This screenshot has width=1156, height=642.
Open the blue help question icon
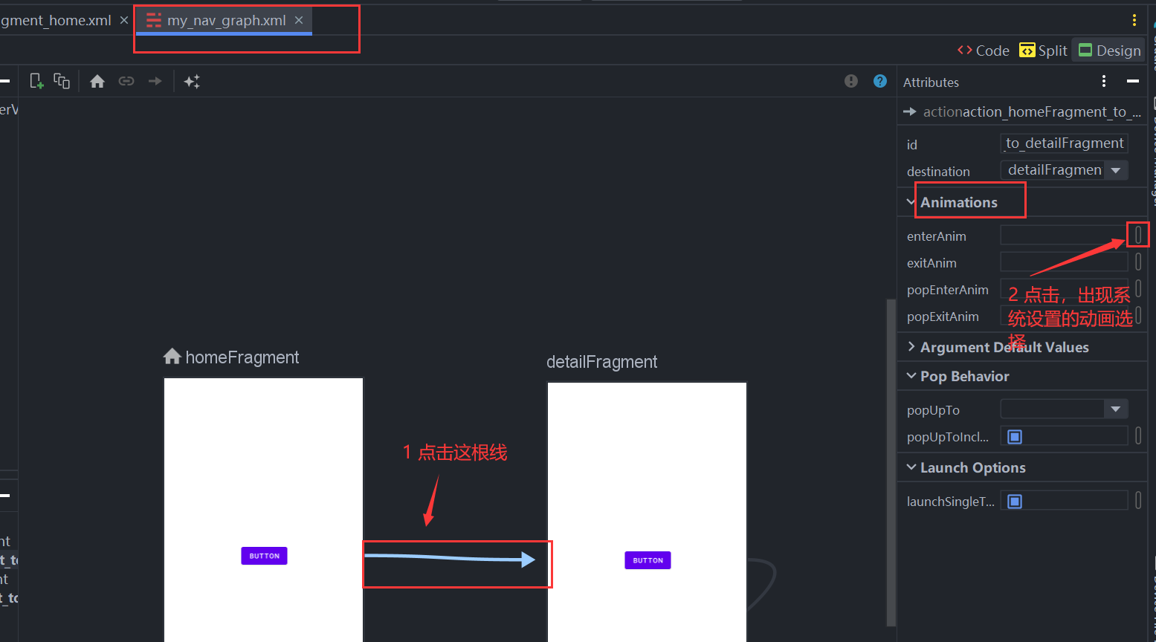tap(880, 81)
